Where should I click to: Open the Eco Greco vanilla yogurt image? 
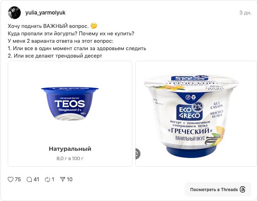click(196, 114)
